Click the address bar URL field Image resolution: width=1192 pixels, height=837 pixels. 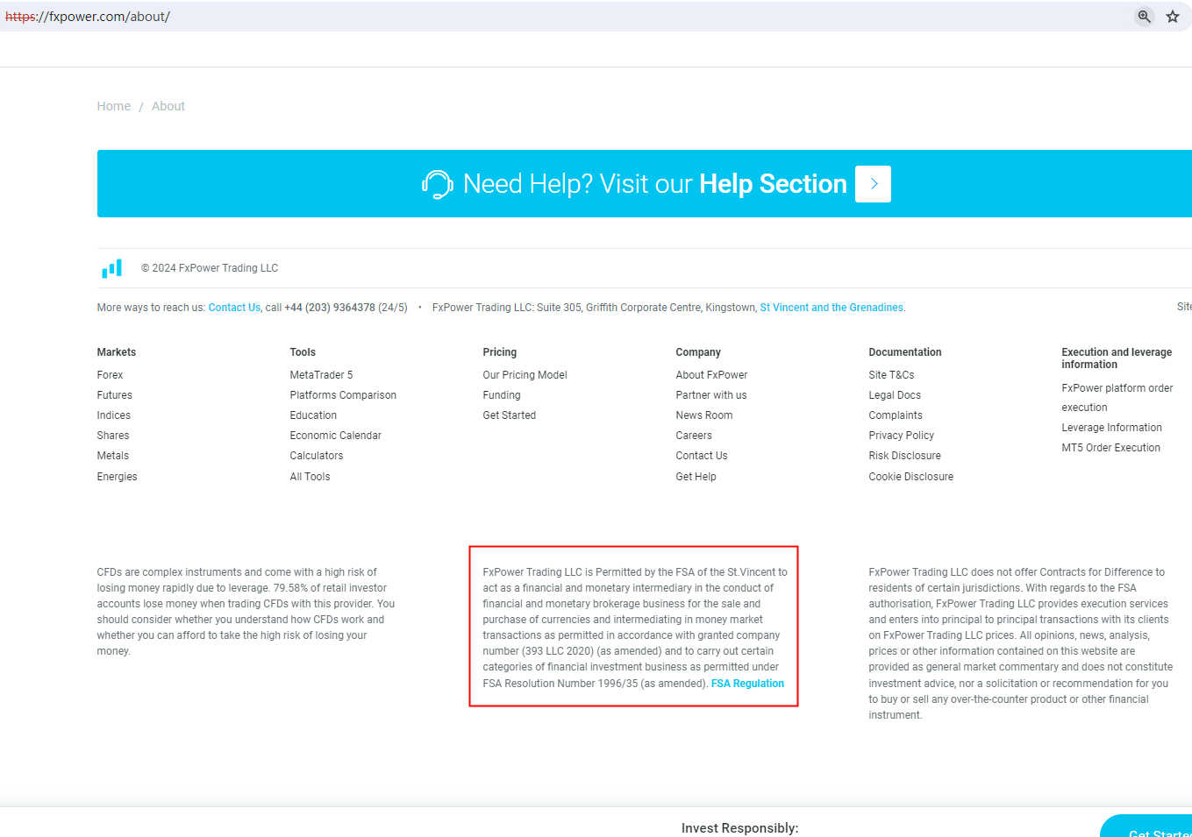(x=561, y=17)
